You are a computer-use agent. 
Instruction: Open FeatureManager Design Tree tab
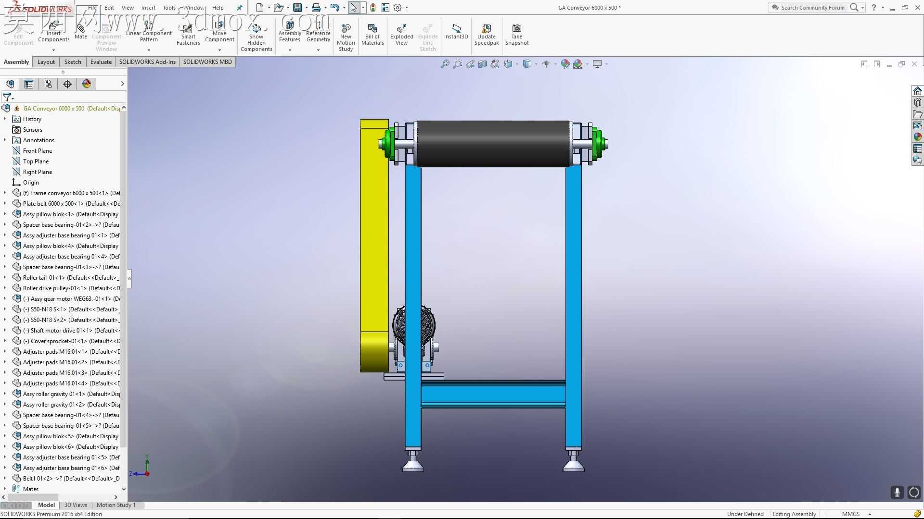[x=10, y=84]
